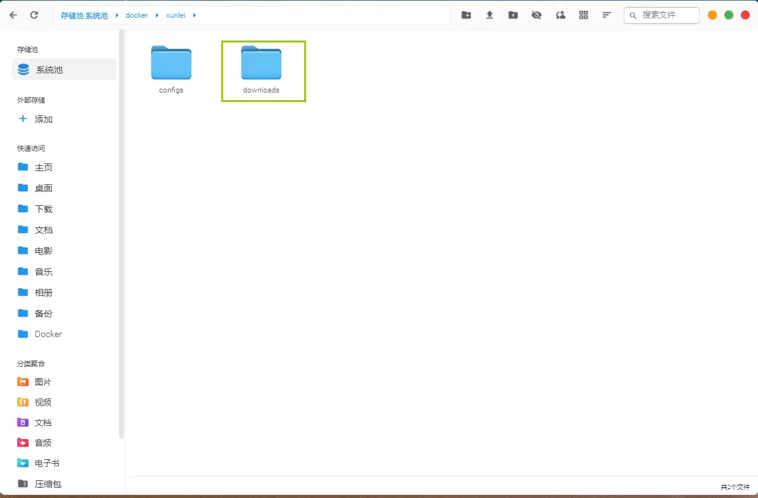Select the configs folder
The height and width of the screenshot is (498, 758).
coord(171,70)
